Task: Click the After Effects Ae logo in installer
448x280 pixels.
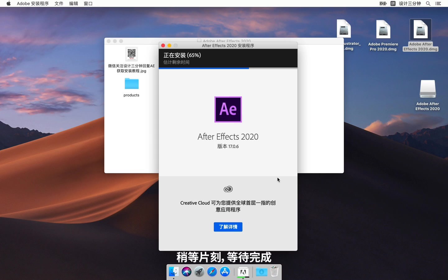Action: (x=228, y=110)
